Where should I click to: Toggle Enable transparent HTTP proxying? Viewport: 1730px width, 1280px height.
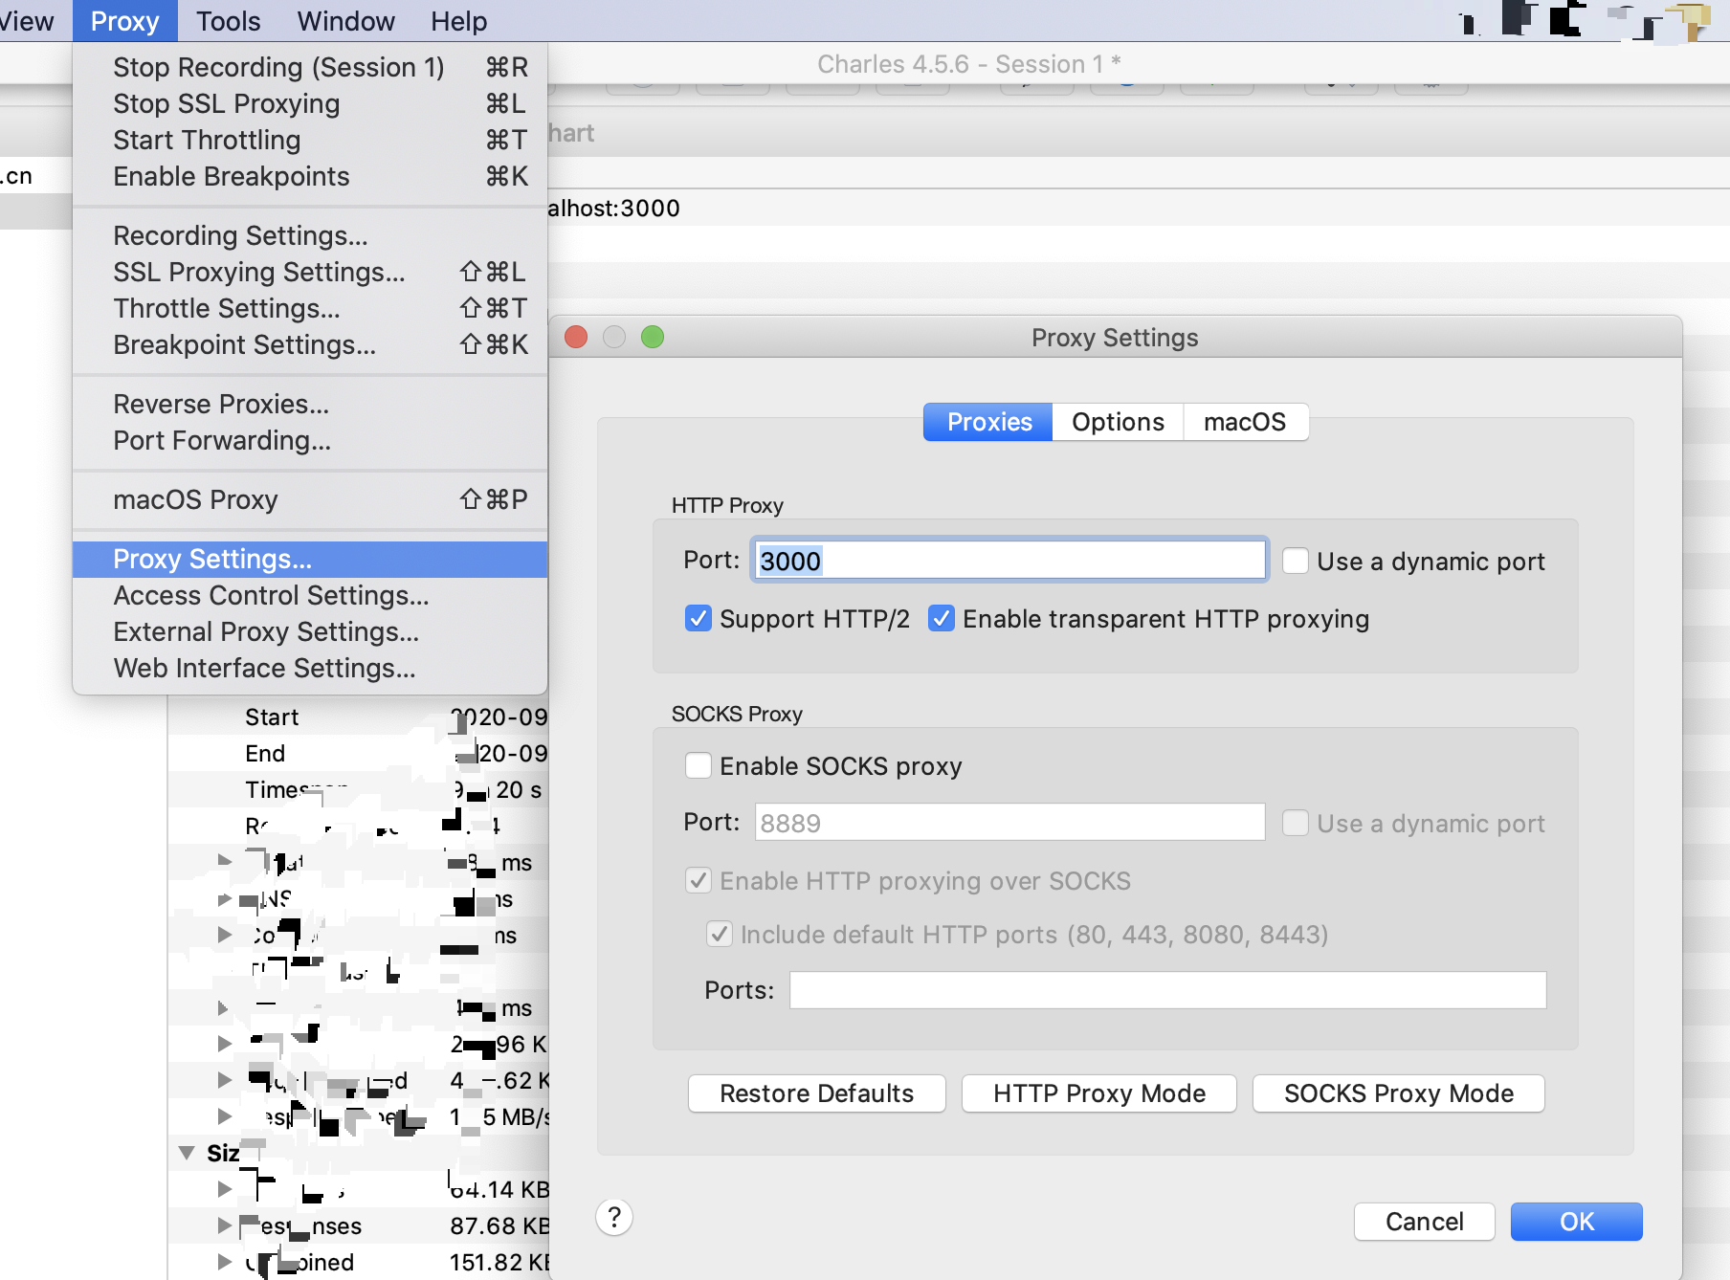[942, 619]
